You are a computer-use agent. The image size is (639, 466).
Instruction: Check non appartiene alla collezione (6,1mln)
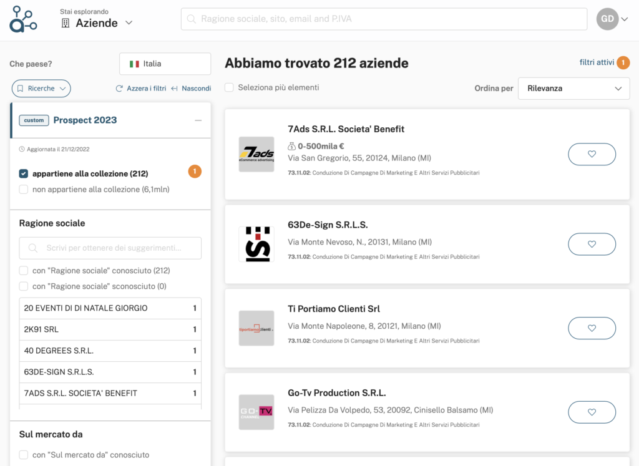[x=24, y=190]
